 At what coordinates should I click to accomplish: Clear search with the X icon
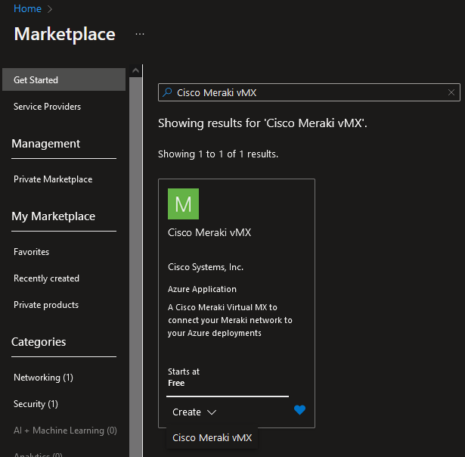452,92
